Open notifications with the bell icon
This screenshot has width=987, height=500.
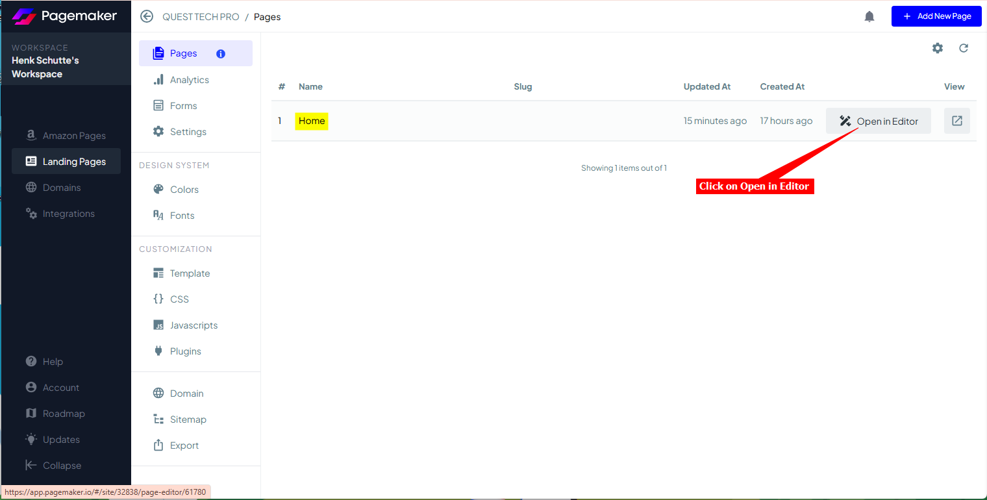click(869, 17)
